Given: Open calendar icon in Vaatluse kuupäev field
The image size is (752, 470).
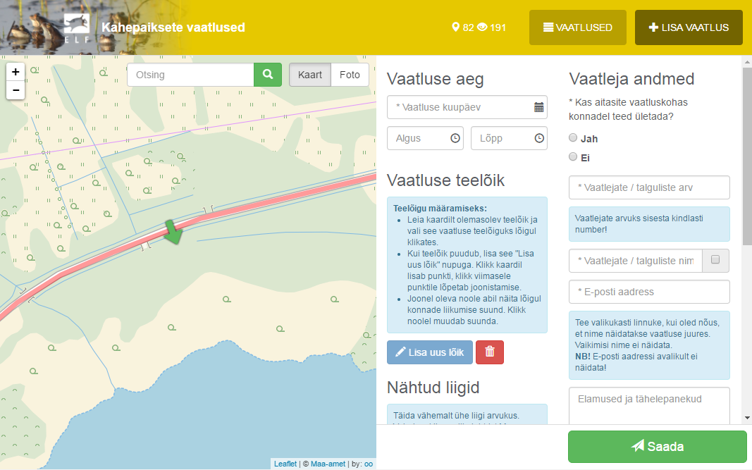Looking at the screenshot, I should [x=538, y=107].
